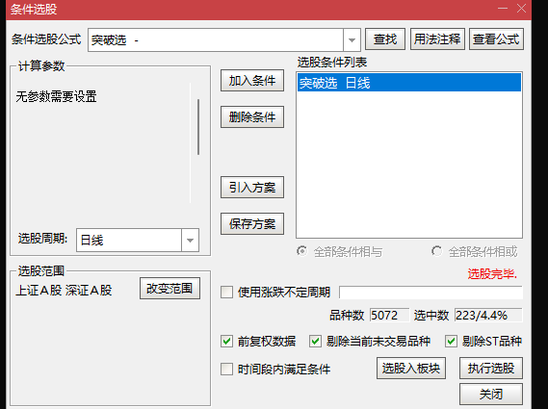Uncheck 剔除当前未交易品种 option
The height and width of the screenshot is (409, 548).
pos(315,341)
